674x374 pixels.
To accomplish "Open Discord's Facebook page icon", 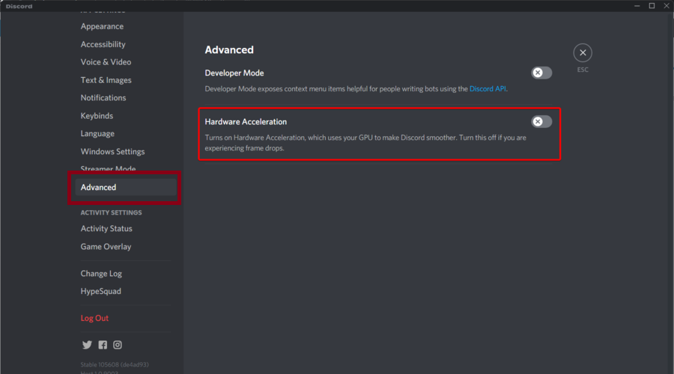I will (x=103, y=345).
